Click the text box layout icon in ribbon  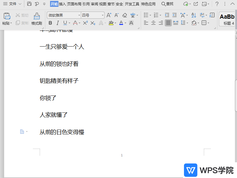point(212,15)
